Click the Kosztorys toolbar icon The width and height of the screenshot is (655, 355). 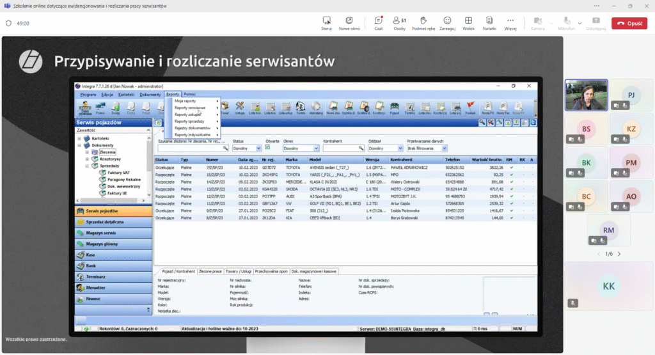tap(379, 108)
